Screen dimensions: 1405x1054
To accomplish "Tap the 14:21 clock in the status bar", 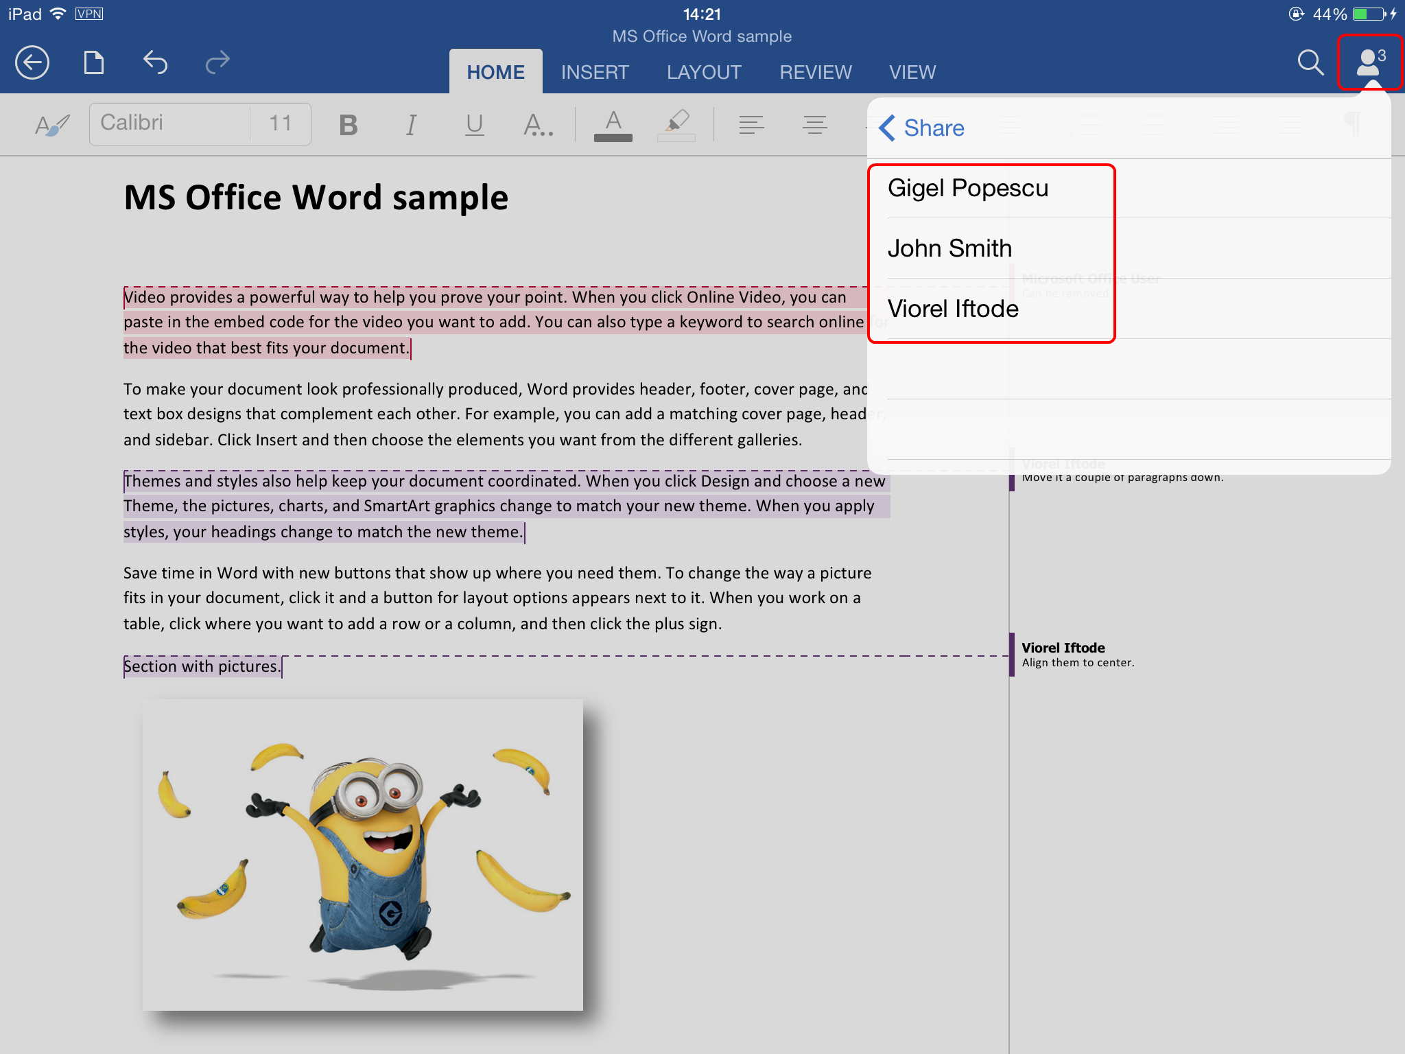I will pos(702,14).
